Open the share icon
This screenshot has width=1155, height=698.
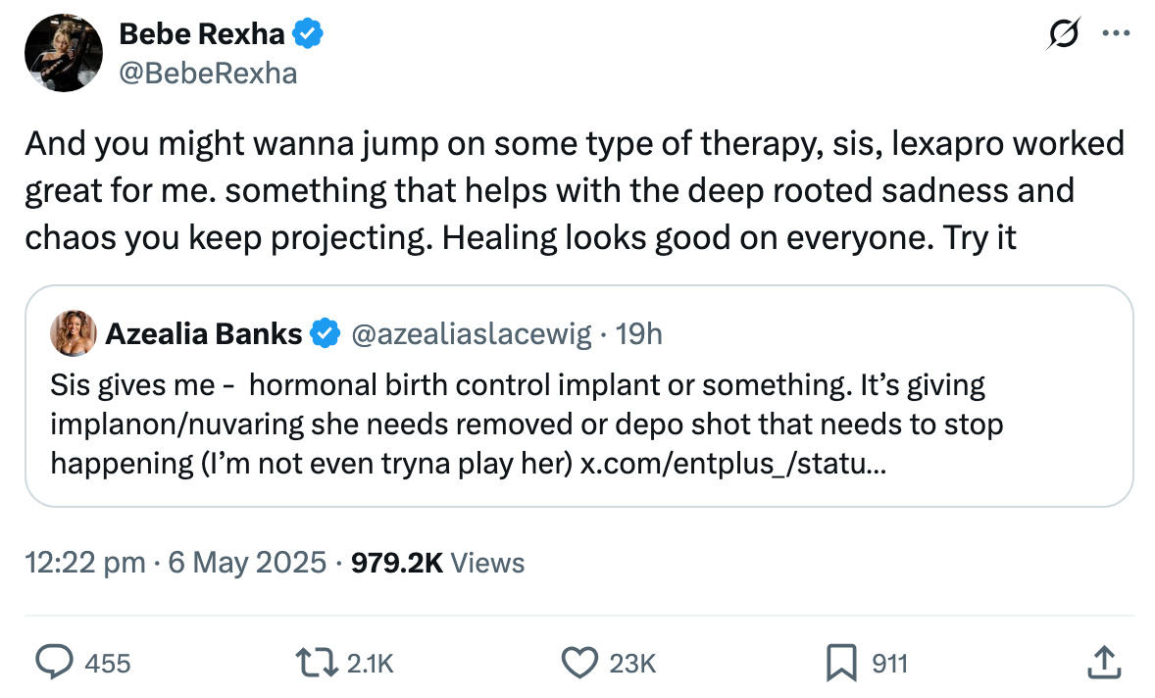[1104, 664]
